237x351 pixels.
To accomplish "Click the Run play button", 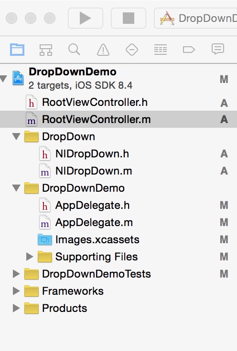I will point(86,18).
